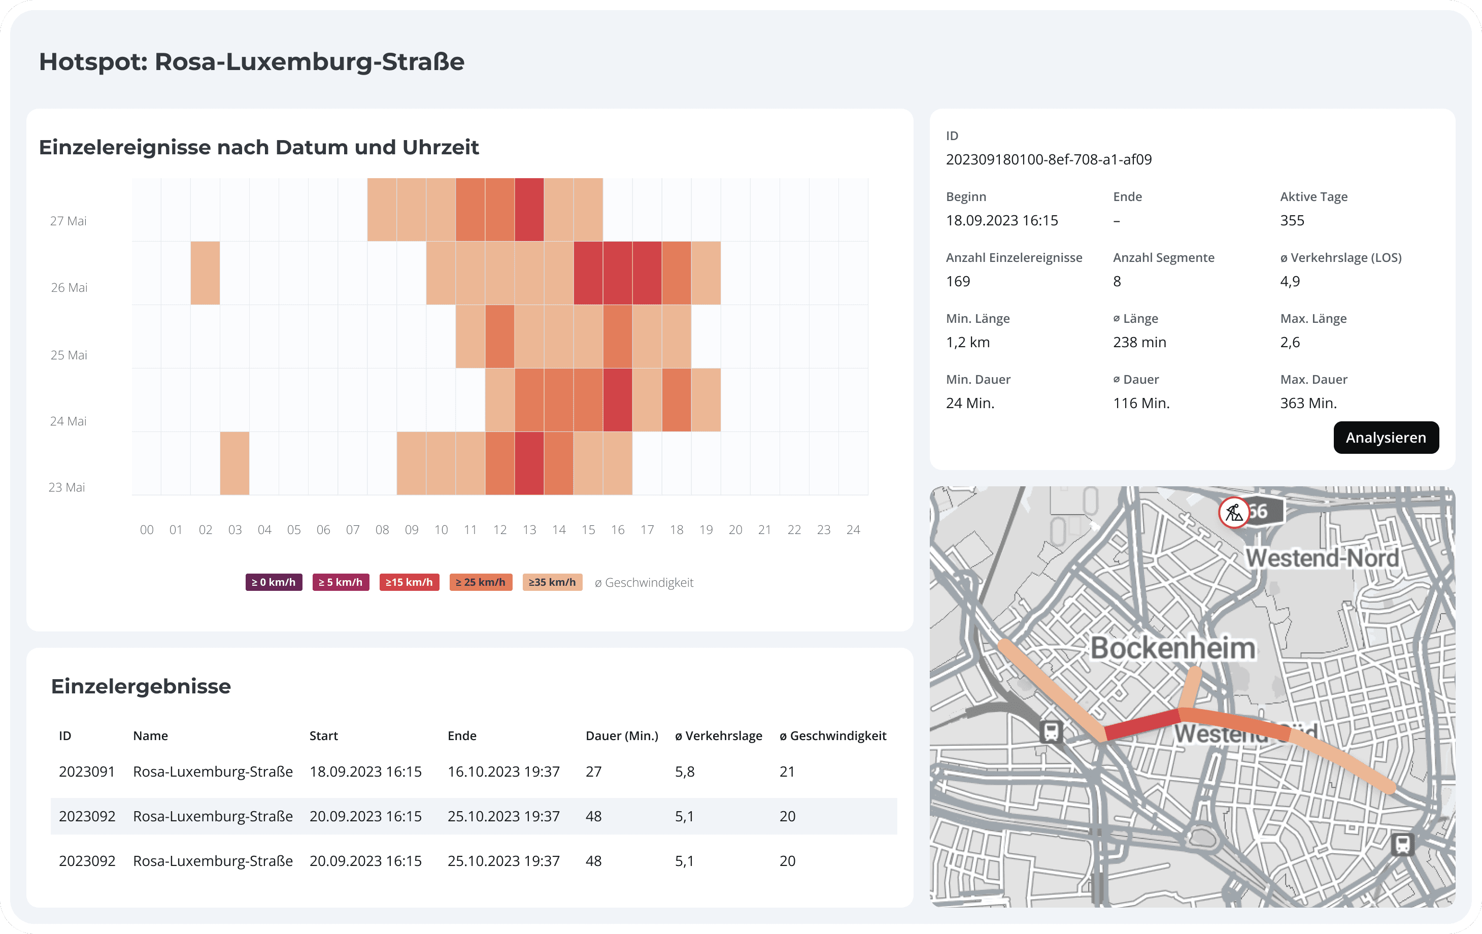
Task: Click the Analysieren button
Action: (x=1386, y=437)
